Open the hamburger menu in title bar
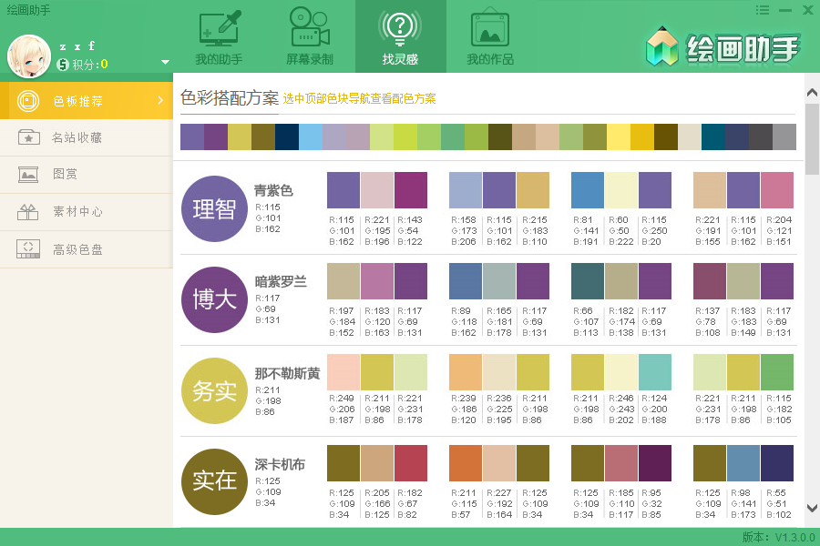Image resolution: width=820 pixels, height=546 pixels. [x=764, y=10]
